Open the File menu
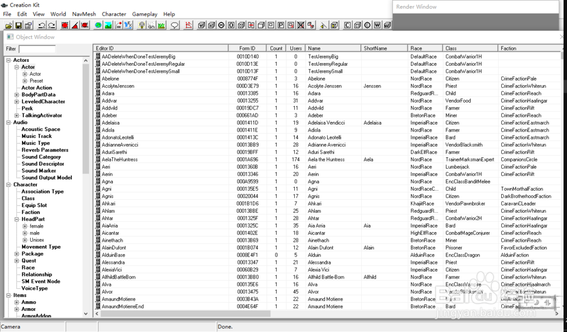Viewport: 567px width, 332px height. (x=7, y=14)
